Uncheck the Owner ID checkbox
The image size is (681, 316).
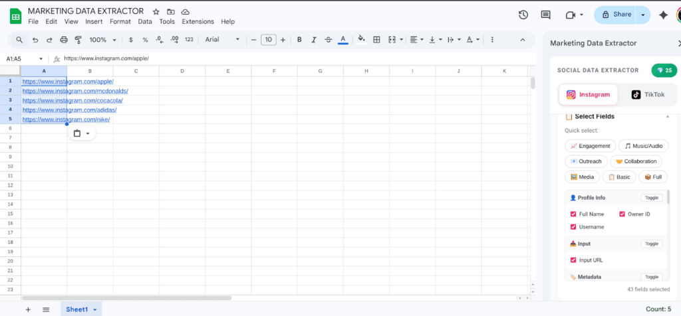(622, 214)
